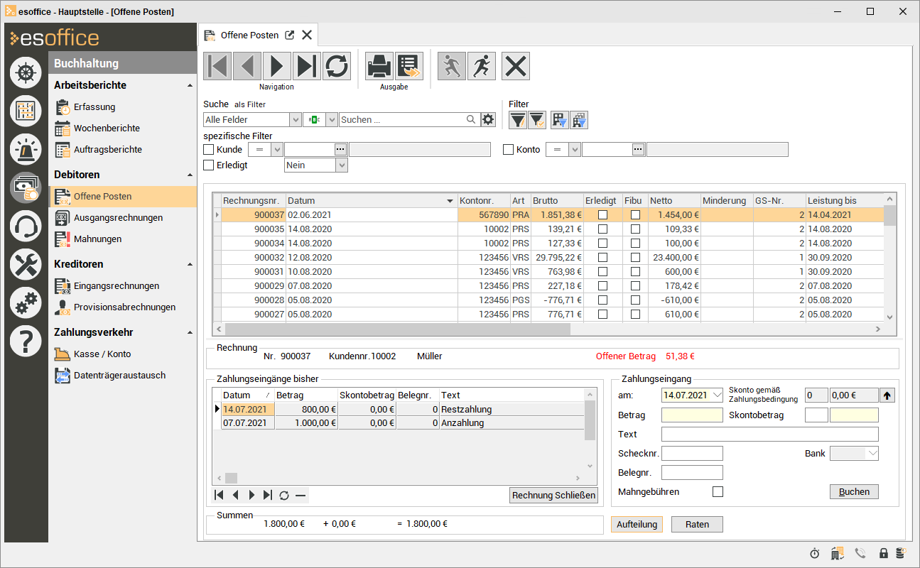920x568 pixels.
Task: Open the payment date 14.07.2021 dropdown
Action: (x=716, y=395)
